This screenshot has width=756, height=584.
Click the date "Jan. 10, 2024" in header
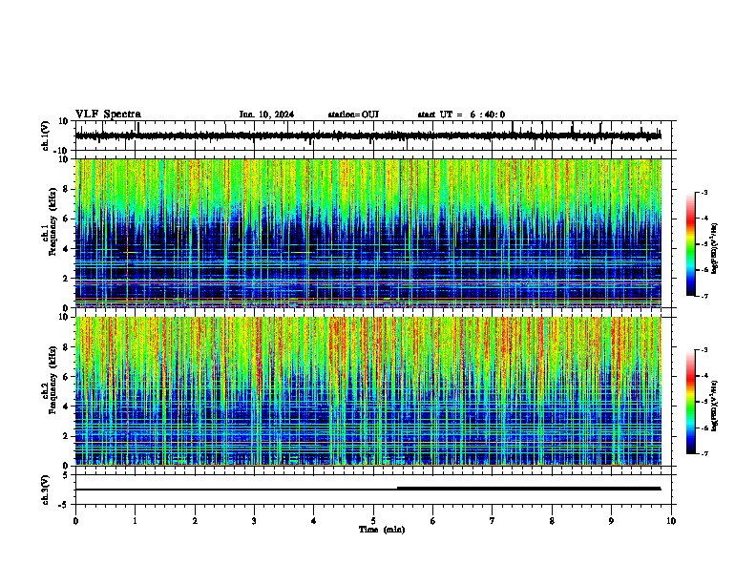266,115
